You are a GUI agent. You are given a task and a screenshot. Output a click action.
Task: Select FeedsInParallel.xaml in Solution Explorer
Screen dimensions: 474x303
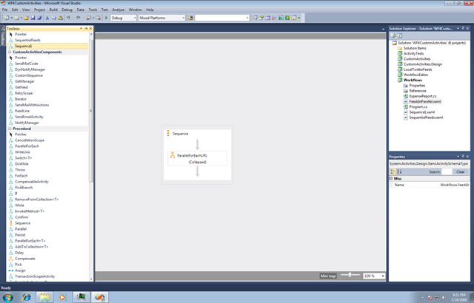[x=424, y=101]
